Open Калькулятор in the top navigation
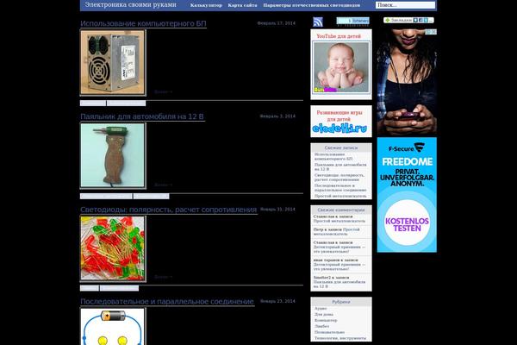This screenshot has width=517, height=345. 206,5
